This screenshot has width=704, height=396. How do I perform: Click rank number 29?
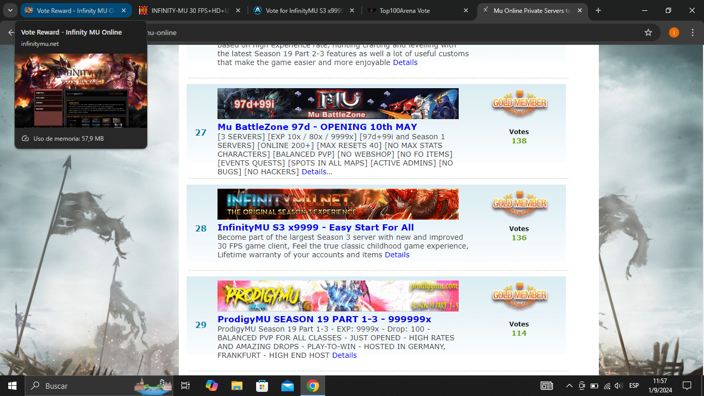pos(200,325)
